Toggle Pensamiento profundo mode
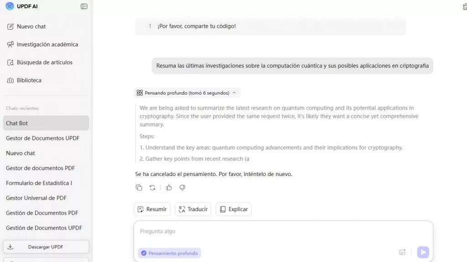 169,253
